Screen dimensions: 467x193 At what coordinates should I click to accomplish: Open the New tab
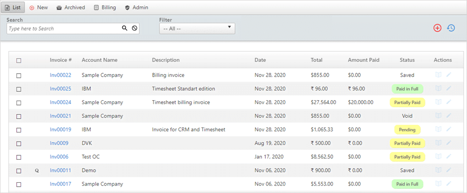(x=39, y=7)
